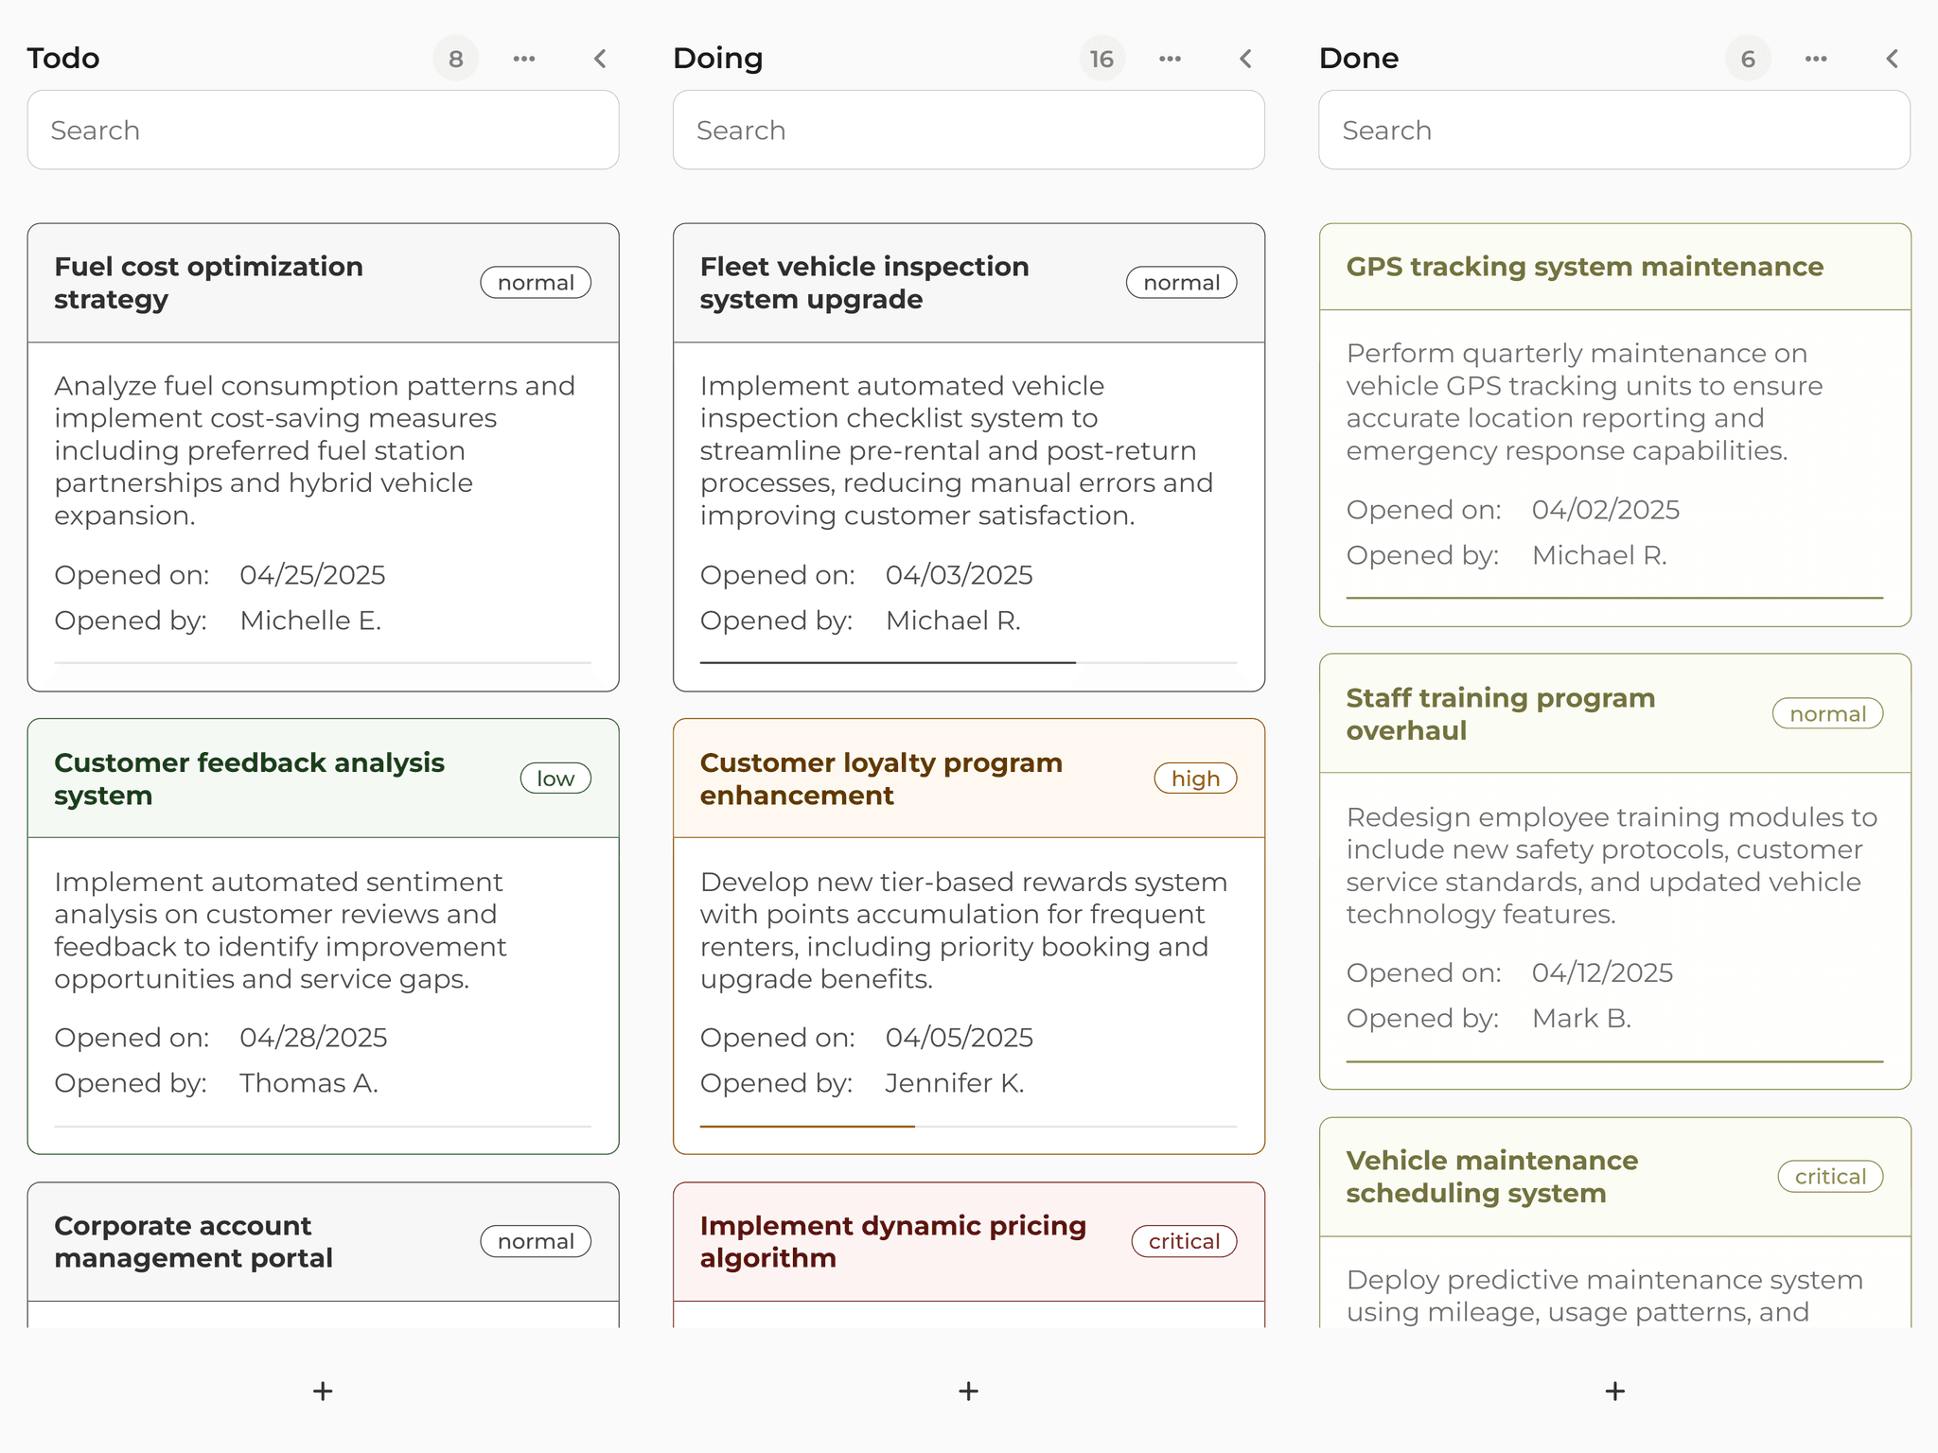Toggle the normal priority badge on Fuel cost card
This screenshot has height=1453, width=1938.
[x=536, y=282]
